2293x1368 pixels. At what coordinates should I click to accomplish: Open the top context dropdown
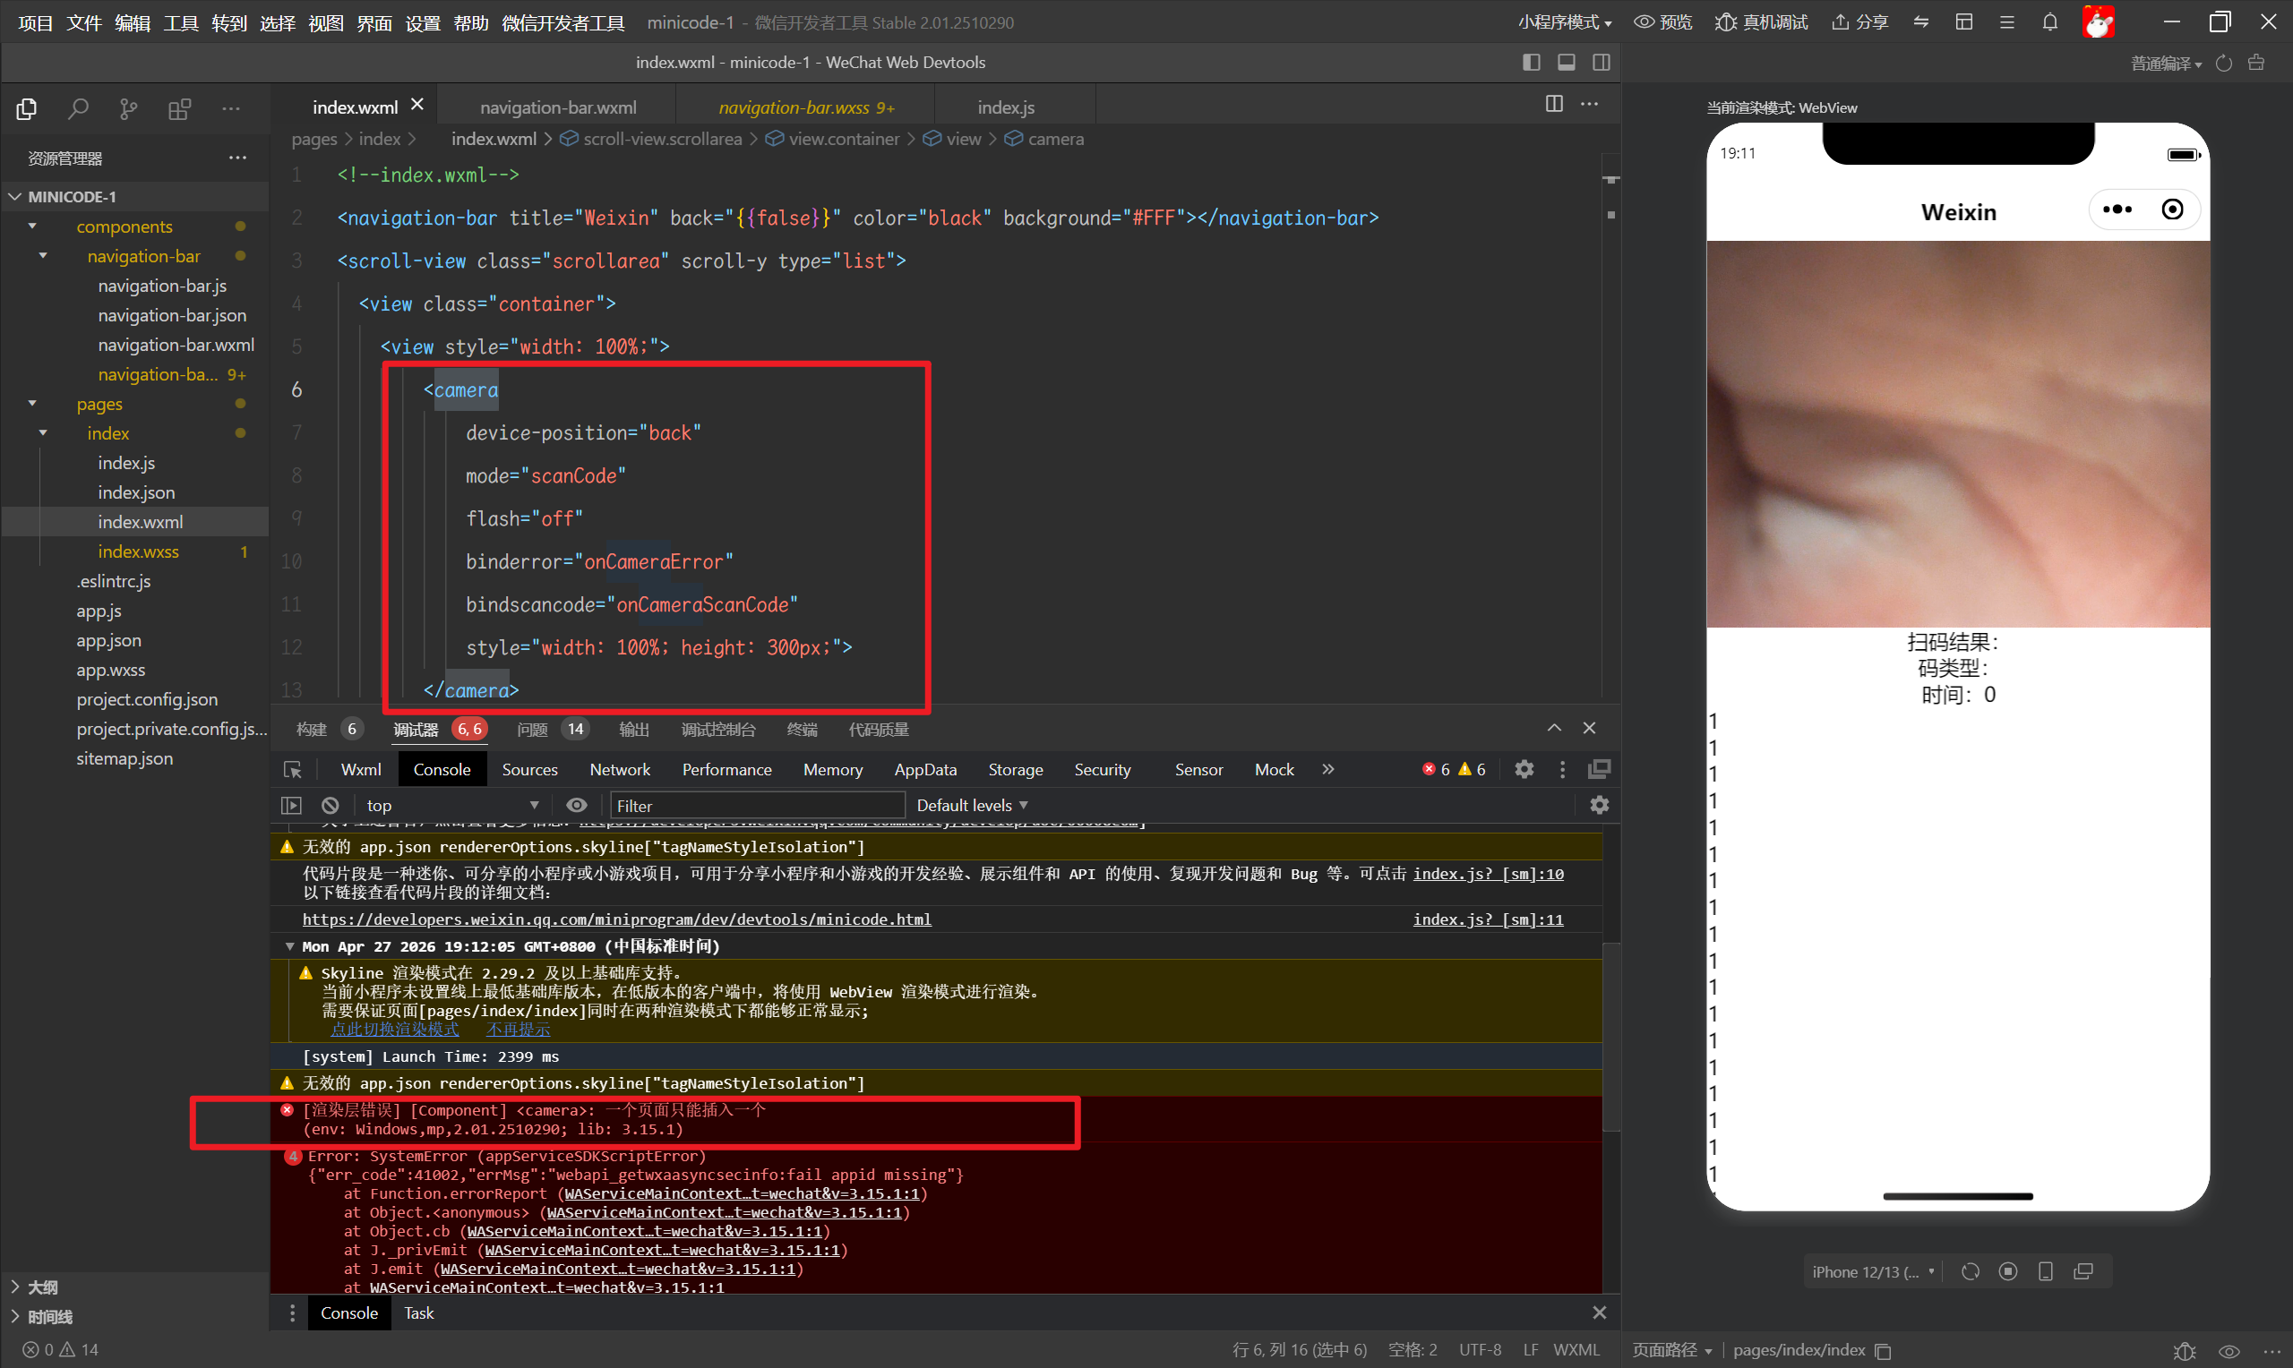[452, 805]
